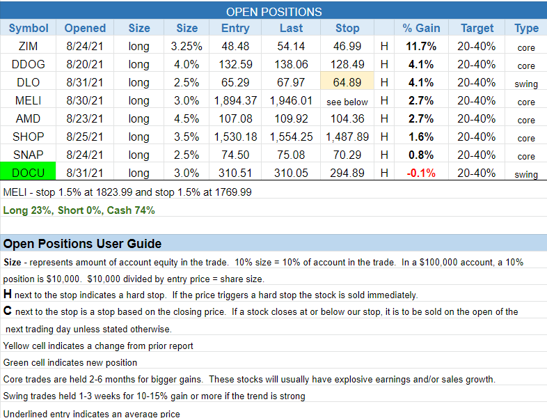This screenshot has height=418, width=547.
Task: Select SHOP last price 1,554.25
Action: point(291,137)
